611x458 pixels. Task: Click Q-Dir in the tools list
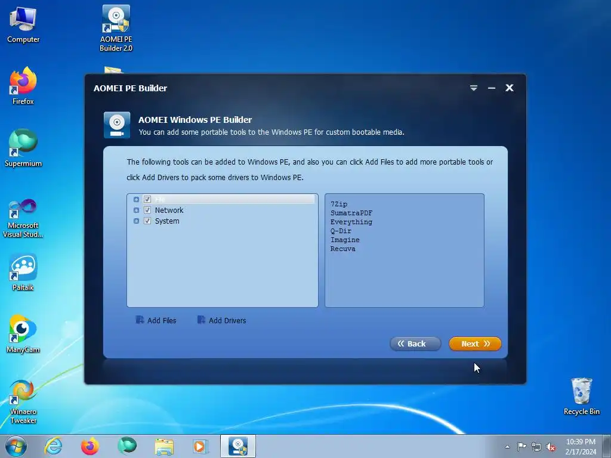[341, 231]
